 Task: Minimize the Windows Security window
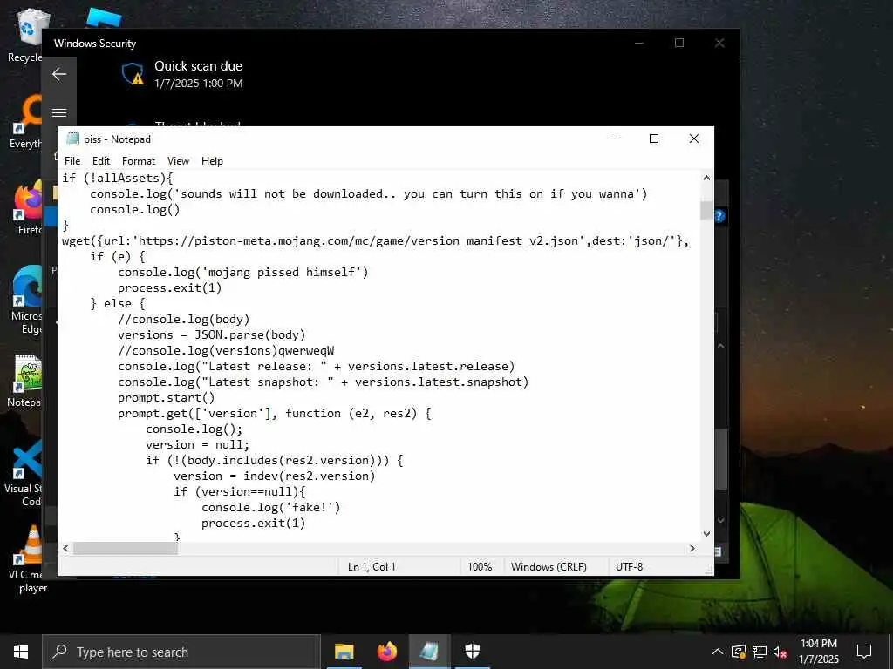(x=639, y=44)
